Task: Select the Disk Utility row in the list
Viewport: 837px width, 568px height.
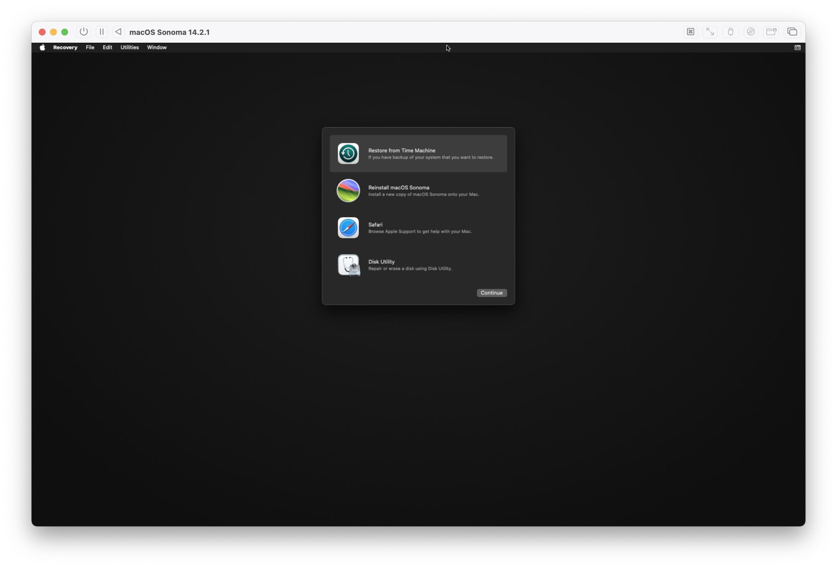Action: click(x=418, y=265)
